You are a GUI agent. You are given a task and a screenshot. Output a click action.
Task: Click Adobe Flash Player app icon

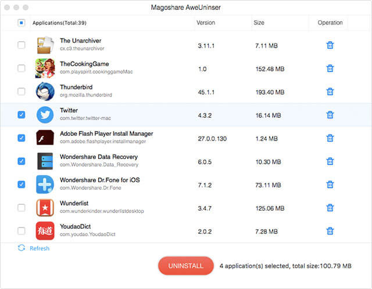point(45,138)
